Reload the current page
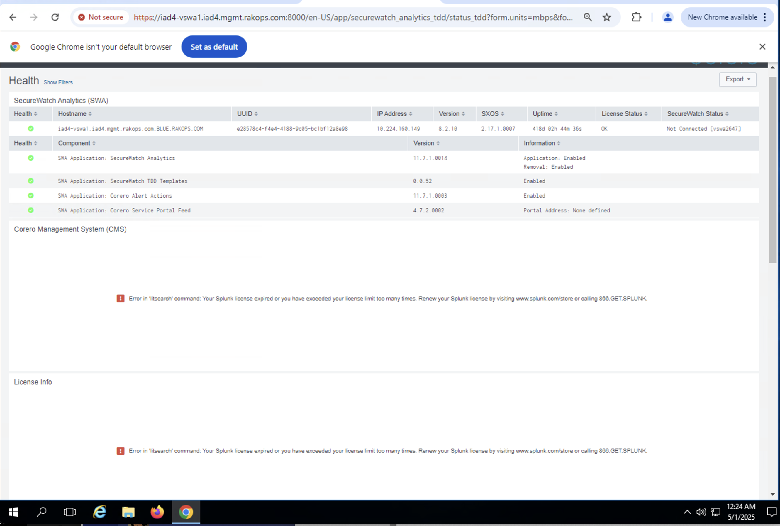The height and width of the screenshot is (526, 780). click(55, 17)
